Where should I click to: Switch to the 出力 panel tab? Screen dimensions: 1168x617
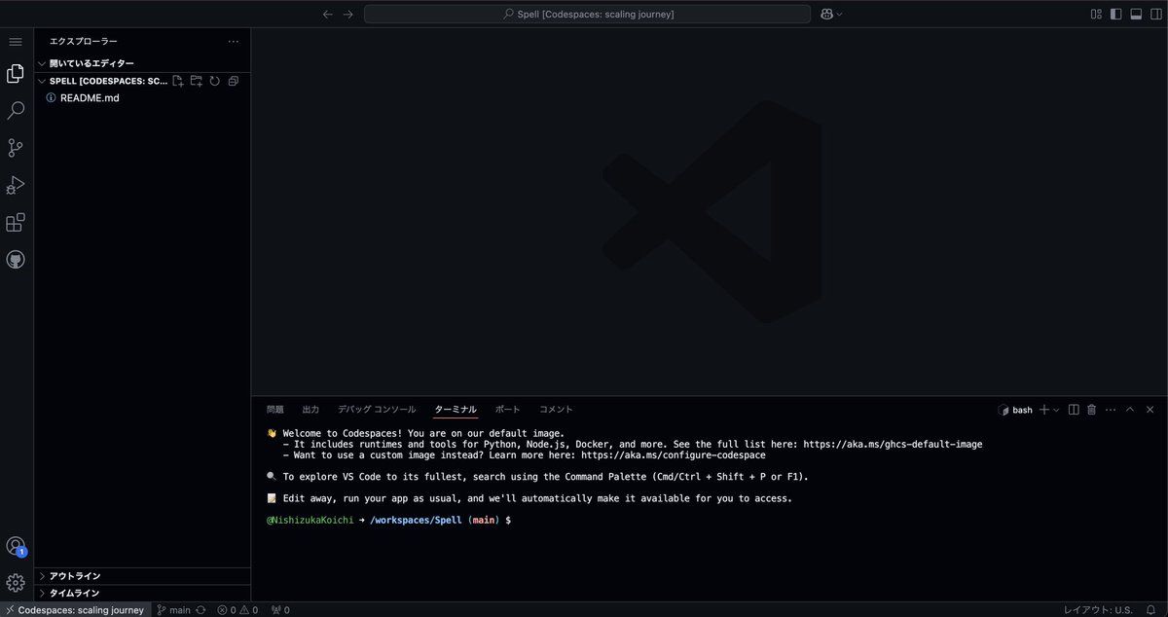coord(310,410)
